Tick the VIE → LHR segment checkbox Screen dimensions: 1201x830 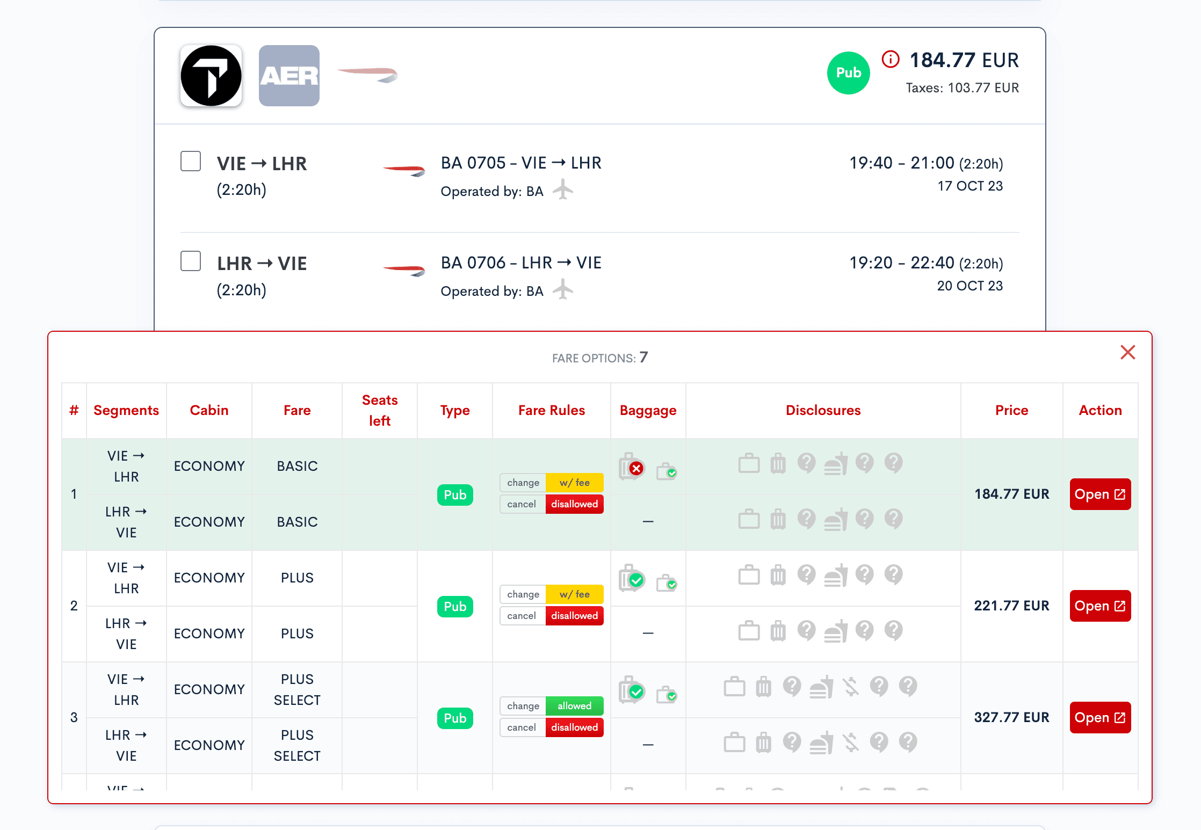point(191,161)
